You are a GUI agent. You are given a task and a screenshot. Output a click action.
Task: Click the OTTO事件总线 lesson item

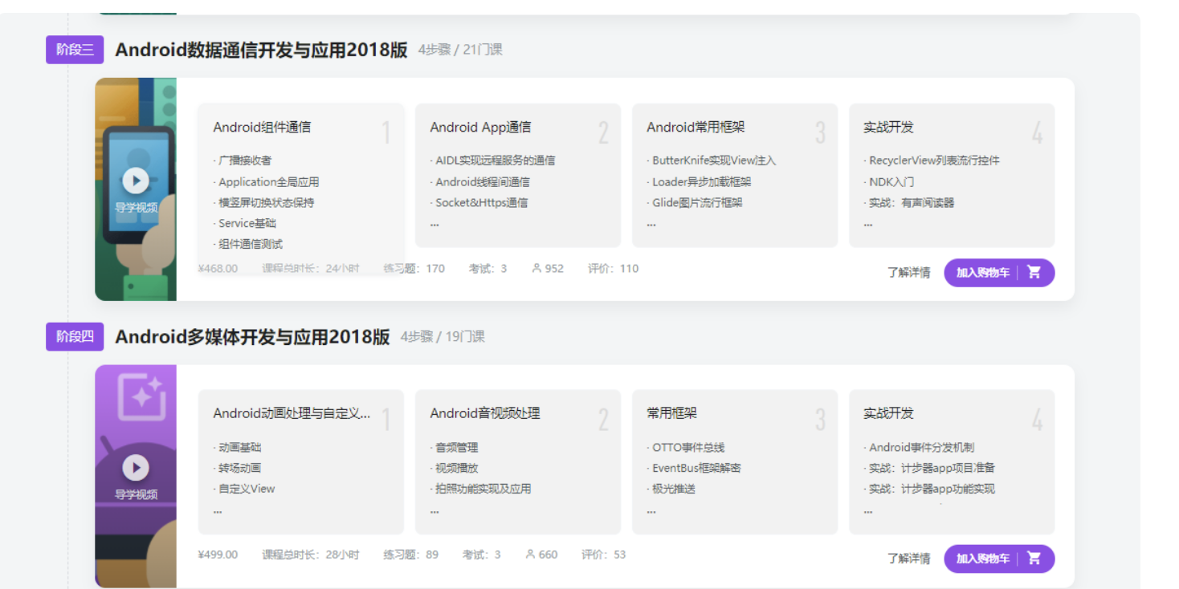click(686, 448)
